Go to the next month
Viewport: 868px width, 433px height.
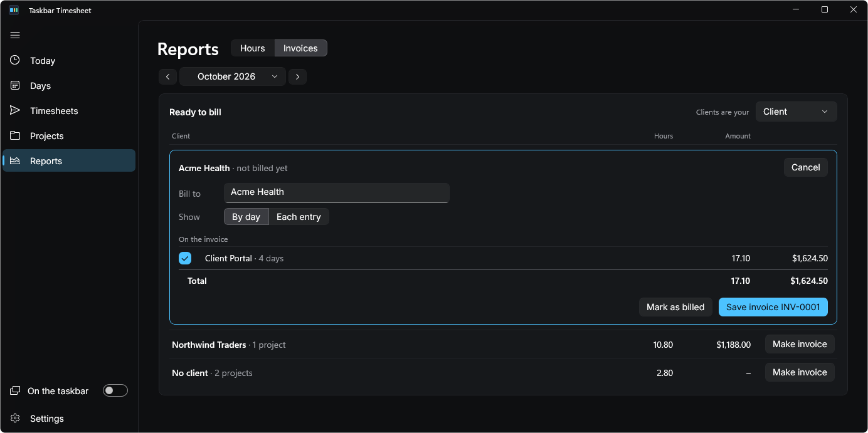coord(297,76)
